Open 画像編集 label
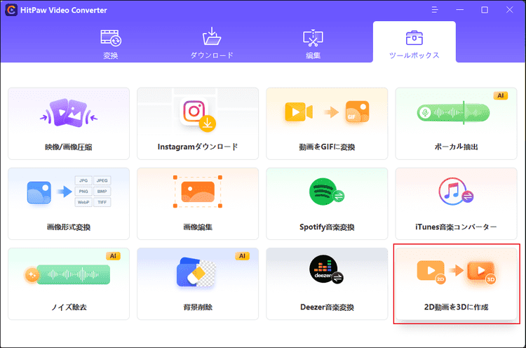526x348 pixels. click(x=198, y=227)
